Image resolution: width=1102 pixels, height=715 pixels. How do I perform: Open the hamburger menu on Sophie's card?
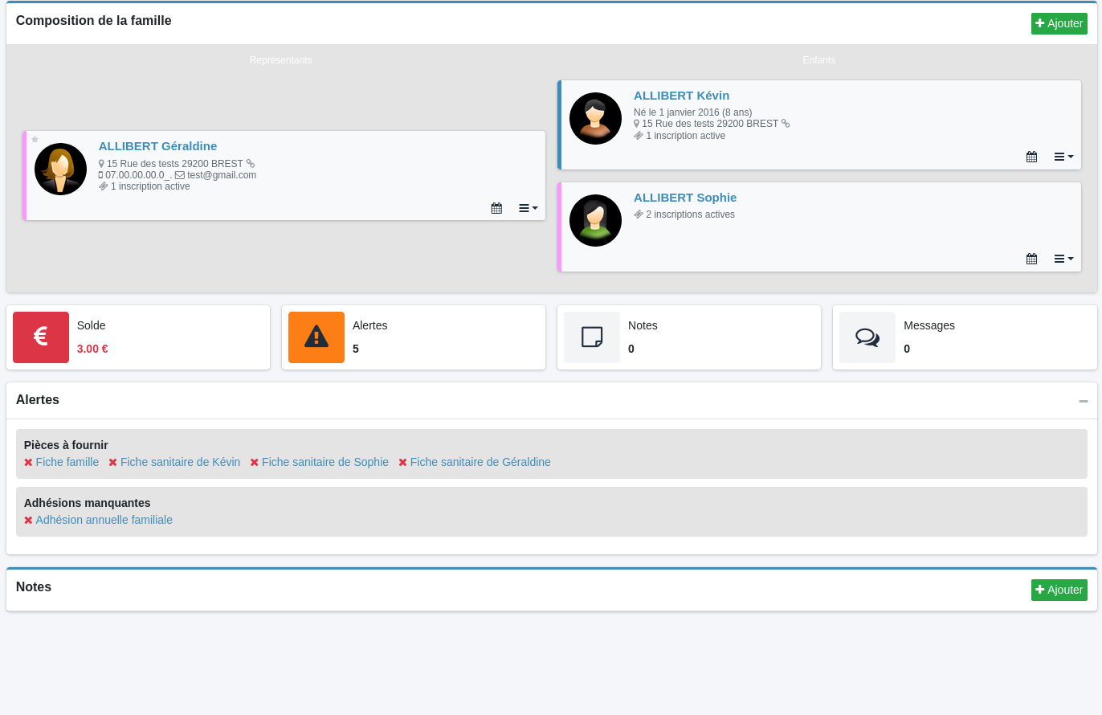click(1063, 259)
